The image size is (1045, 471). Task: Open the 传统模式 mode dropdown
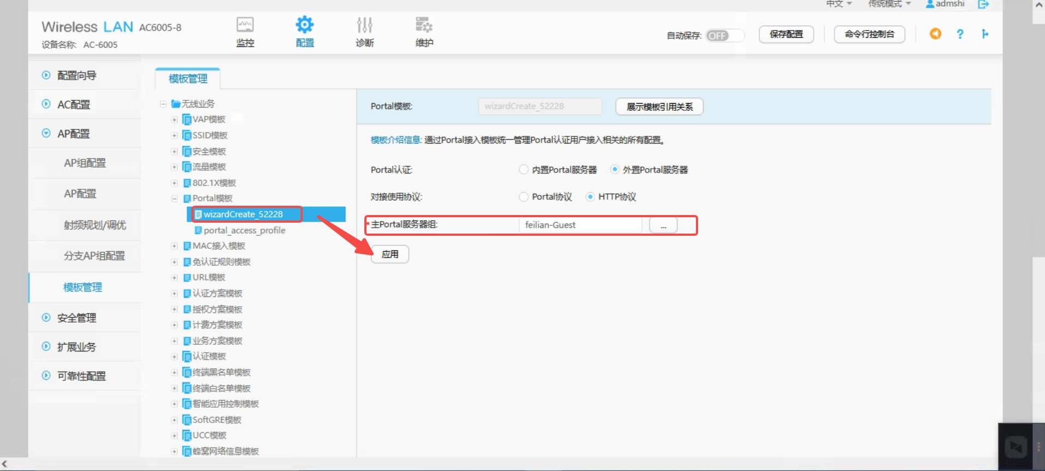click(890, 4)
